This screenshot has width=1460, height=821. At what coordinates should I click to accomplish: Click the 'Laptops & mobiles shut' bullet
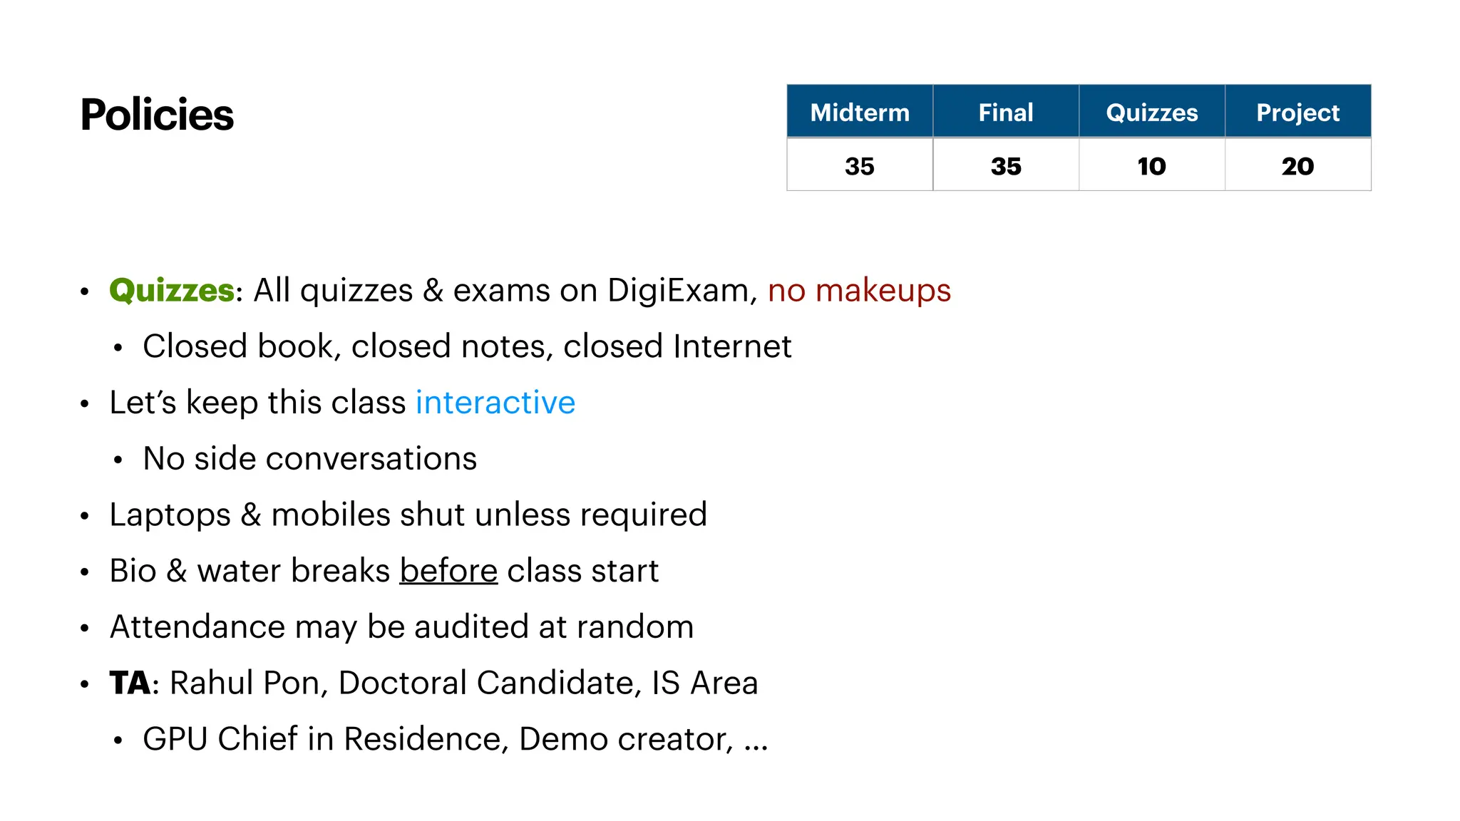pyautogui.click(x=408, y=515)
